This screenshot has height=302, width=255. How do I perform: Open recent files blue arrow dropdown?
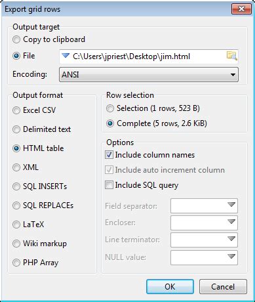(66, 56)
